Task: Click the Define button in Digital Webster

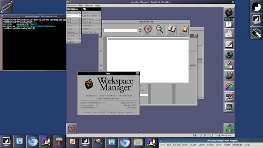Action: pos(148,30)
